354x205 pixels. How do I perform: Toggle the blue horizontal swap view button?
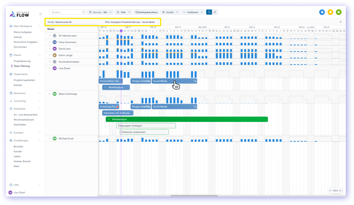pyautogui.click(x=209, y=12)
